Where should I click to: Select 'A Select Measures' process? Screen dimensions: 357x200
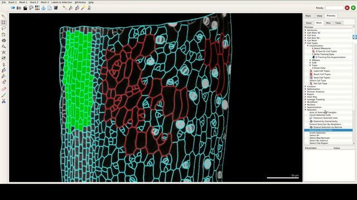pos(321,48)
